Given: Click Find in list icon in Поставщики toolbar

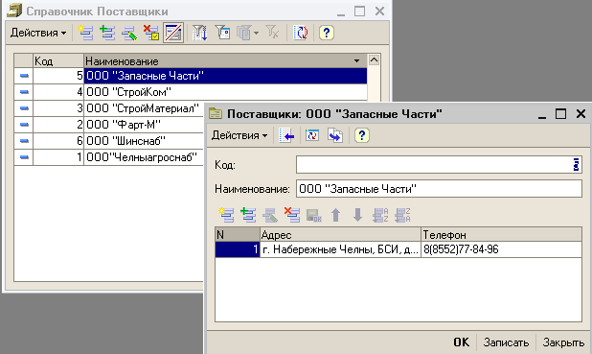Looking at the screenshot, I should click(x=287, y=135).
